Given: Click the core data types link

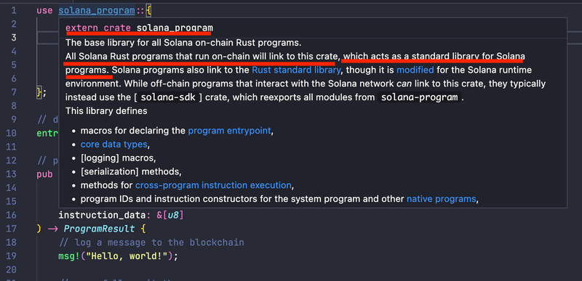Looking at the screenshot, I should coord(114,144).
